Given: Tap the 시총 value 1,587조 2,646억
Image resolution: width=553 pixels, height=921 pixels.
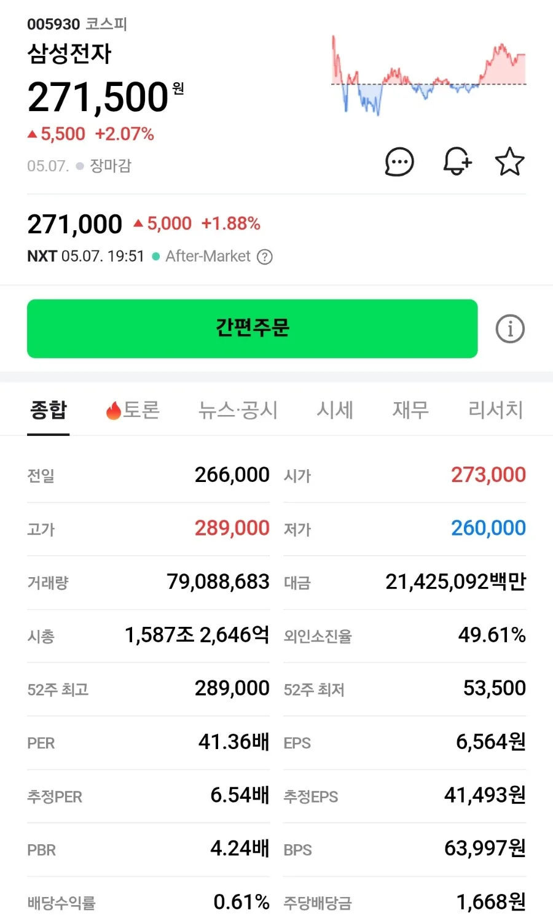Looking at the screenshot, I should (197, 635).
